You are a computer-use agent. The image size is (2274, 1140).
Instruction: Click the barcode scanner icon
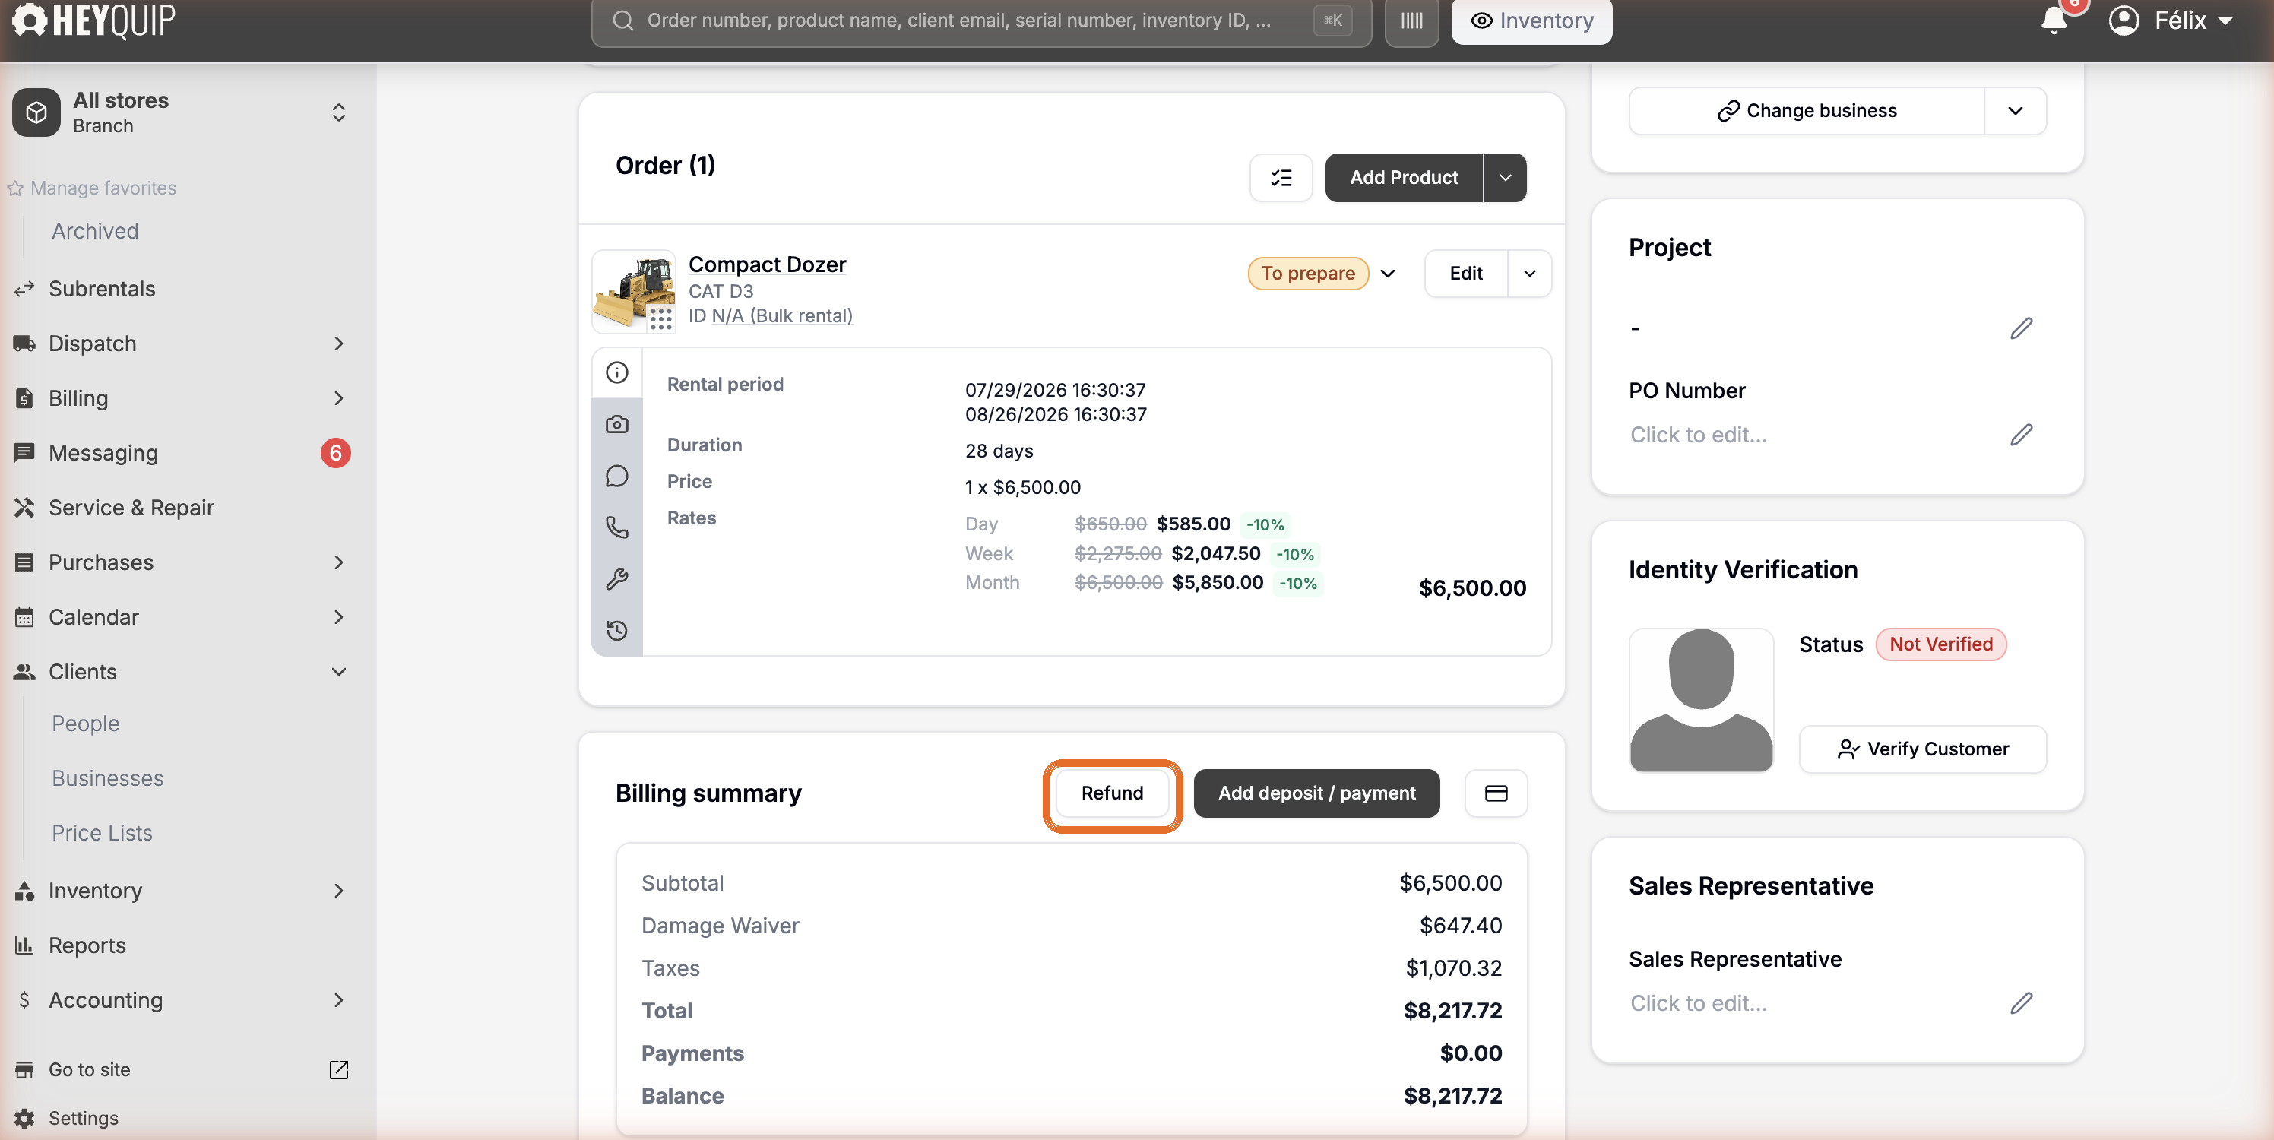coord(1411,21)
